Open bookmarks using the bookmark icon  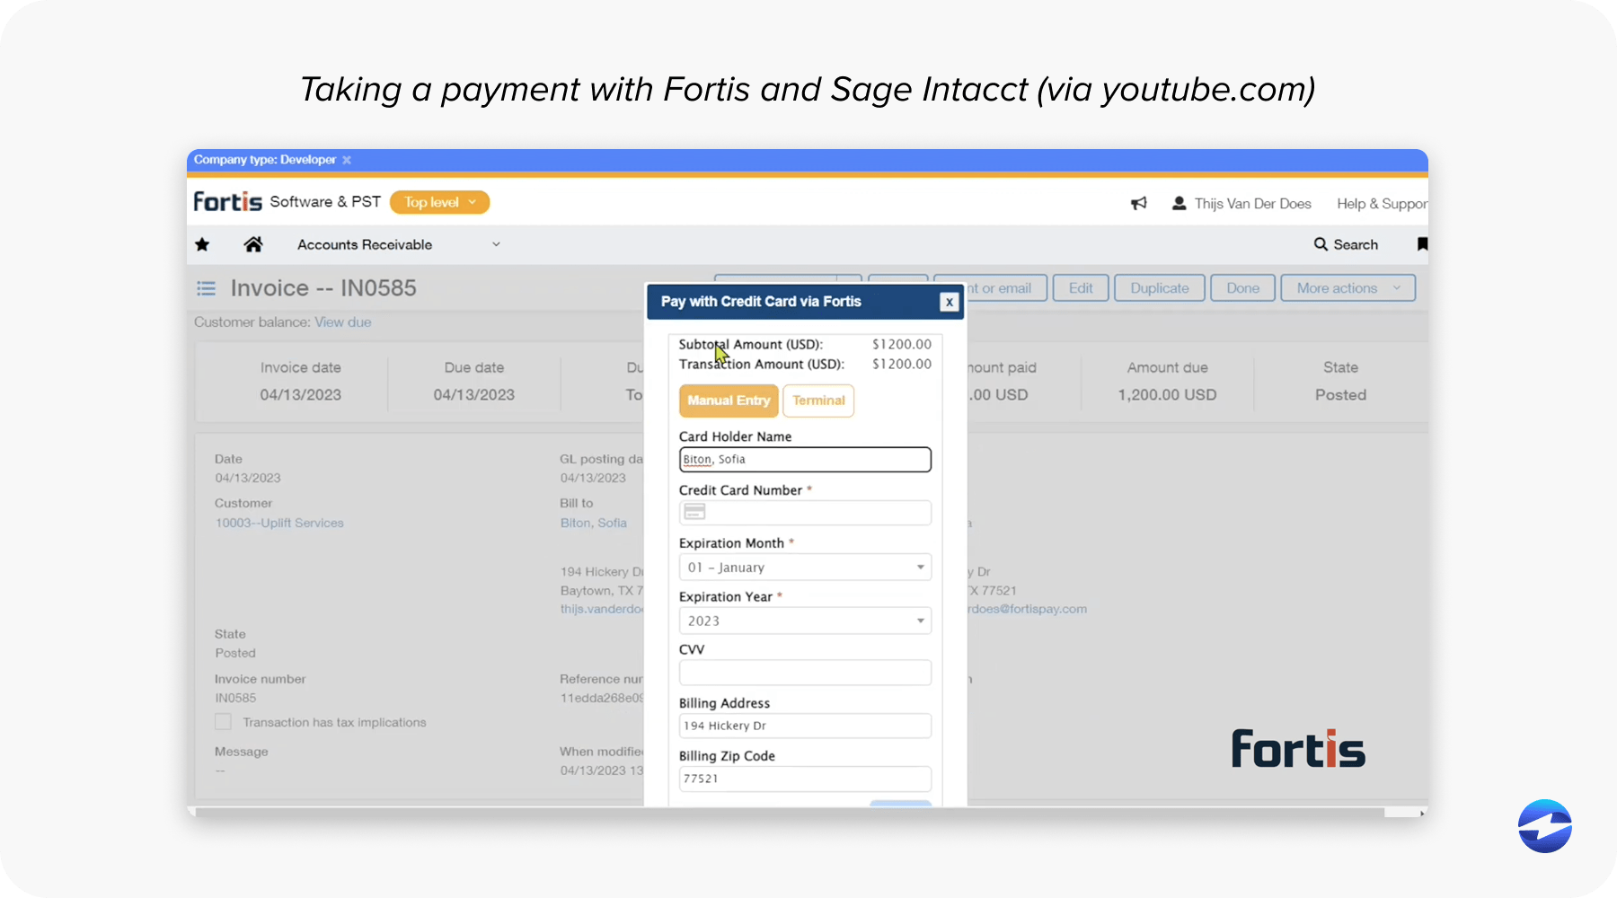click(x=1422, y=244)
